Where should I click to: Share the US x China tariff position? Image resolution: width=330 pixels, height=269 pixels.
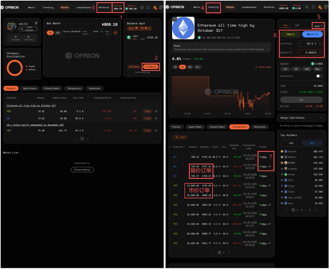pos(156,130)
